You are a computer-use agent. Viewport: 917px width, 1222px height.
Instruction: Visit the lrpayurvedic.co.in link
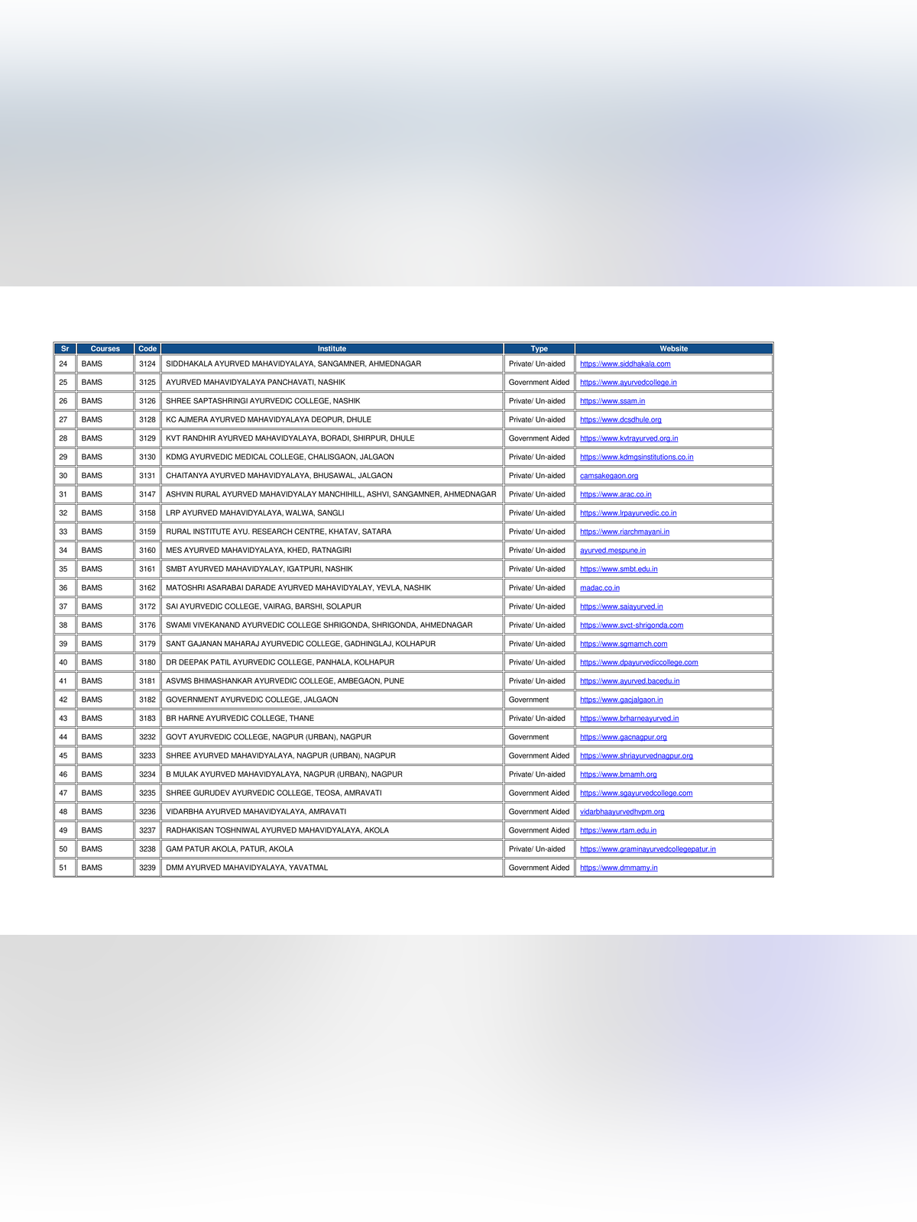(628, 513)
